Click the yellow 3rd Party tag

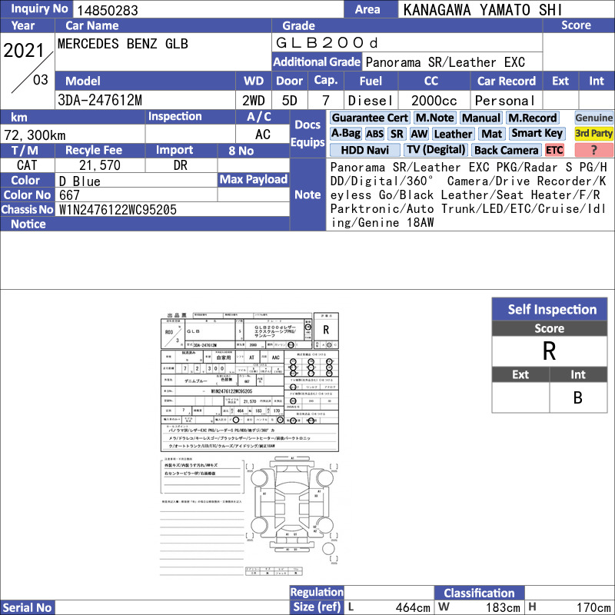593,134
